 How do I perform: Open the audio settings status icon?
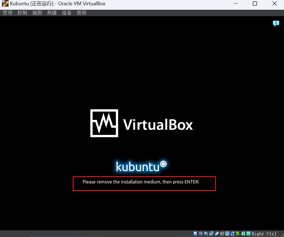206,234
